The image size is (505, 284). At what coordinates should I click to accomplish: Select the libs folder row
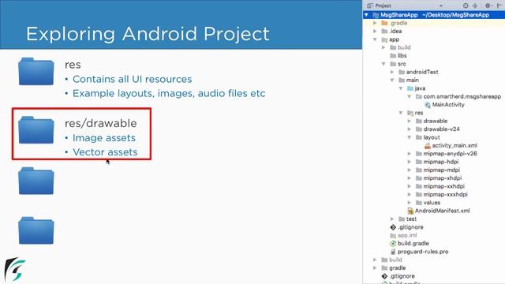click(434, 56)
